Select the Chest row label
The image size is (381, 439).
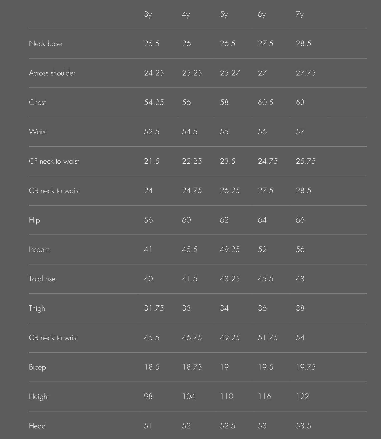pos(37,103)
